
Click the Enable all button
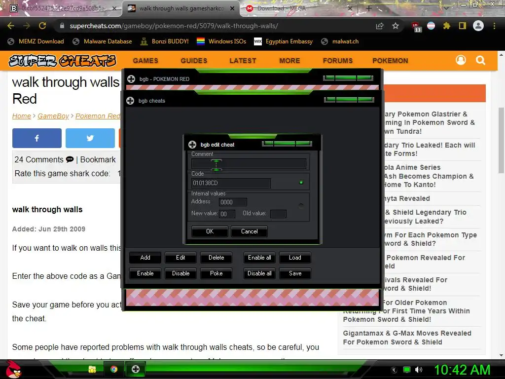pyautogui.click(x=259, y=258)
